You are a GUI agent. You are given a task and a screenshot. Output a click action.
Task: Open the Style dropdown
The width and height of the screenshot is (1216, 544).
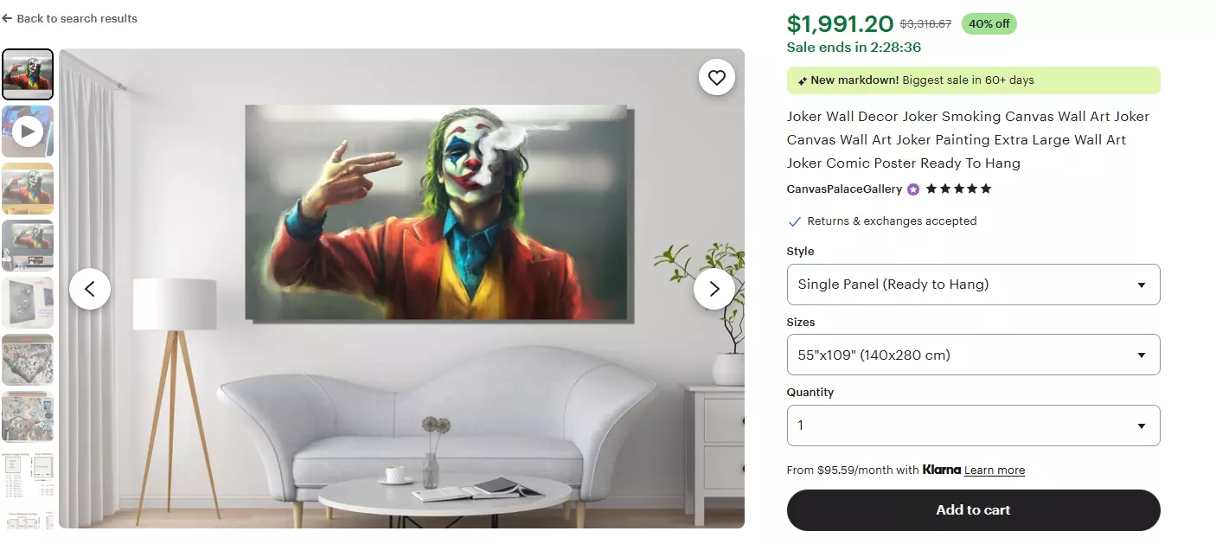point(973,285)
